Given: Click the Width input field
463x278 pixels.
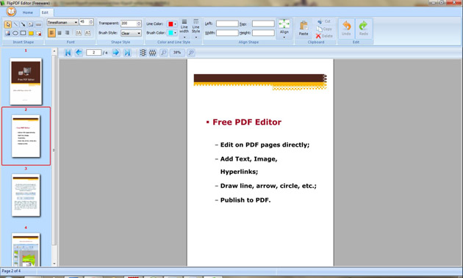Looking at the screenshot, I should [x=227, y=33].
